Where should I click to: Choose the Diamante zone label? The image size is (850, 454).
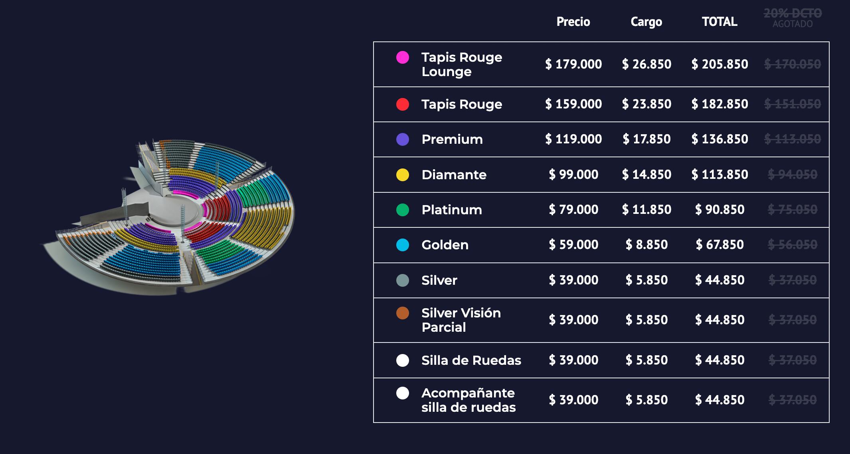pos(454,175)
